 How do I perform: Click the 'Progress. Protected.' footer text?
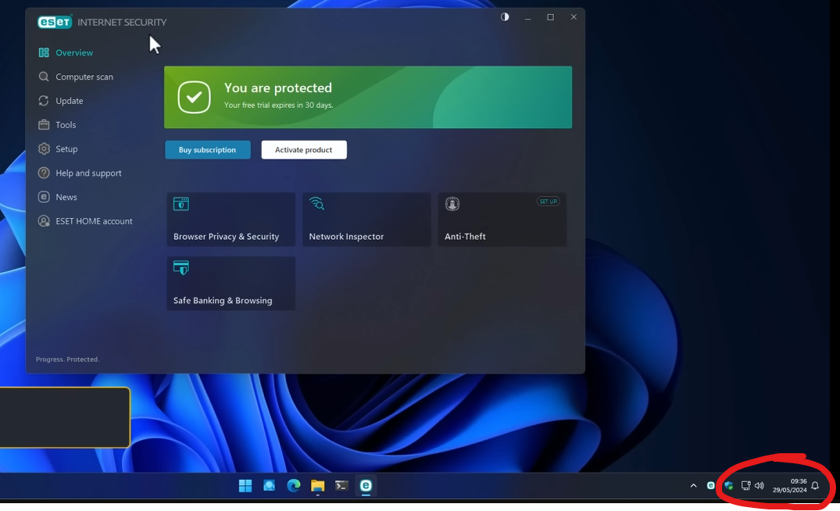point(67,359)
